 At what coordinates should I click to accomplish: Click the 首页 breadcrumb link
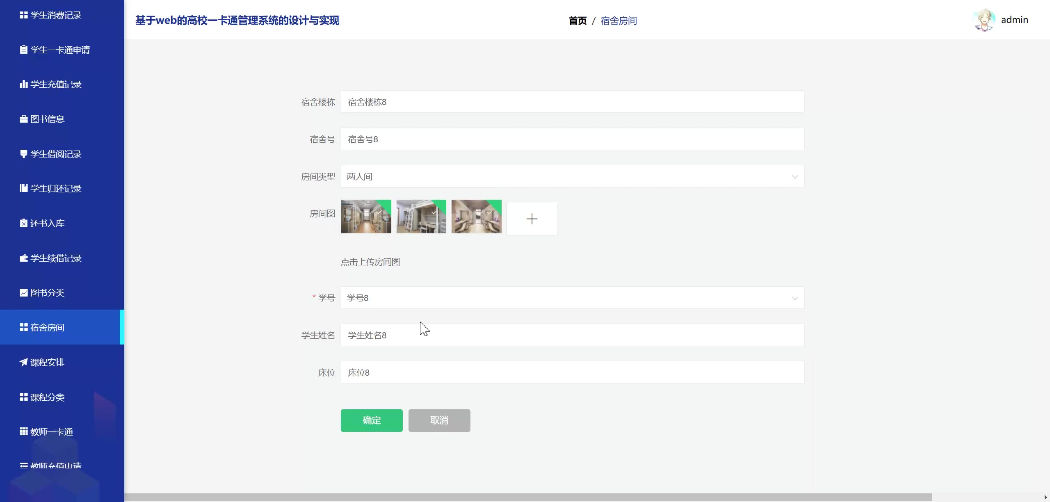[577, 21]
